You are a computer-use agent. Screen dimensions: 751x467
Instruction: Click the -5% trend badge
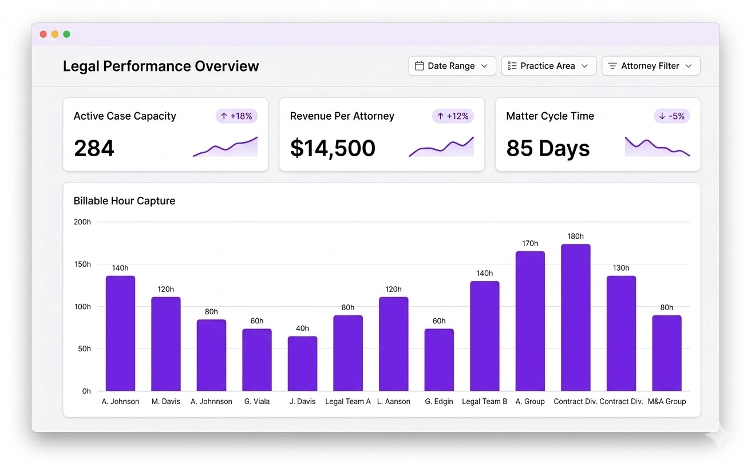(x=672, y=116)
